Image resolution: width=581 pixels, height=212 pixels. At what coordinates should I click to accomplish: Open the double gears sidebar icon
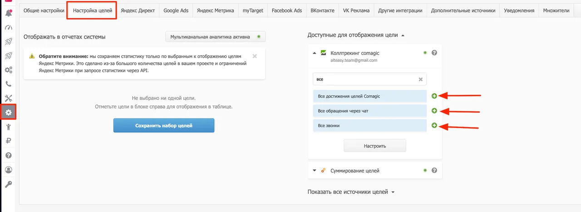[8, 70]
